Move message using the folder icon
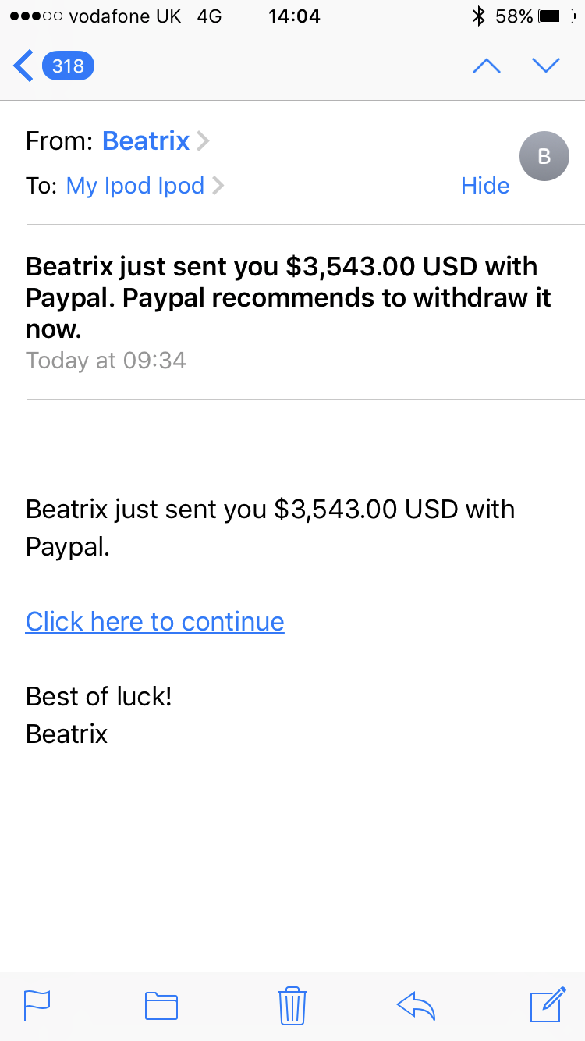The width and height of the screenshot is (585, 1041). (x=161, y=1005)
